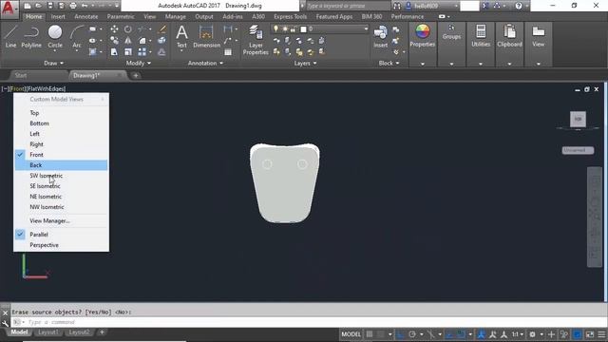Toggle the grid display in status bar
This screenshot has height=342, width=608.
coord(370,334)
